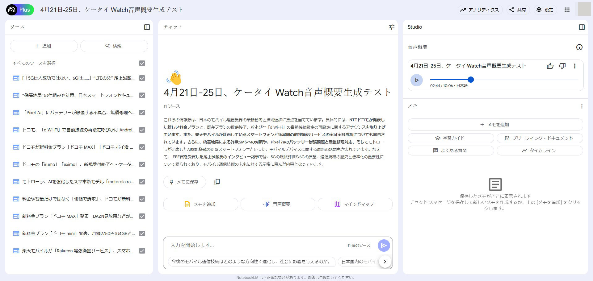Click the 11 個のソース label in input
593x281 pixels.
tap(359, 246)
